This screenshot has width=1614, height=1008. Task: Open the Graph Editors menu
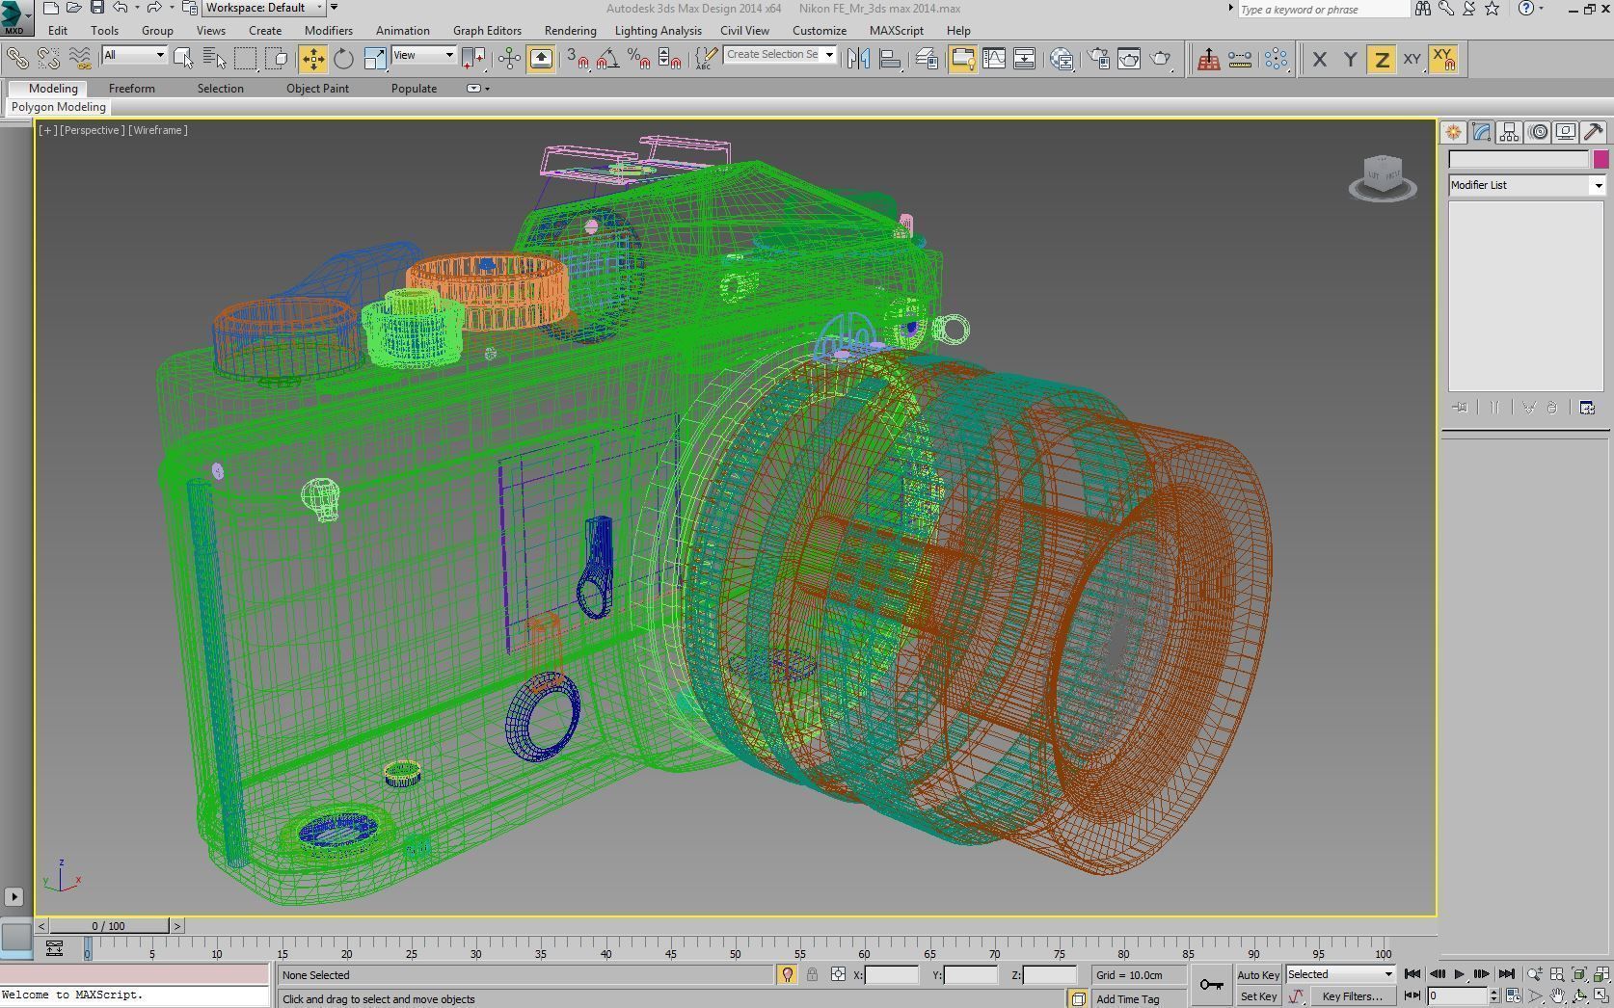coord(487,31)
